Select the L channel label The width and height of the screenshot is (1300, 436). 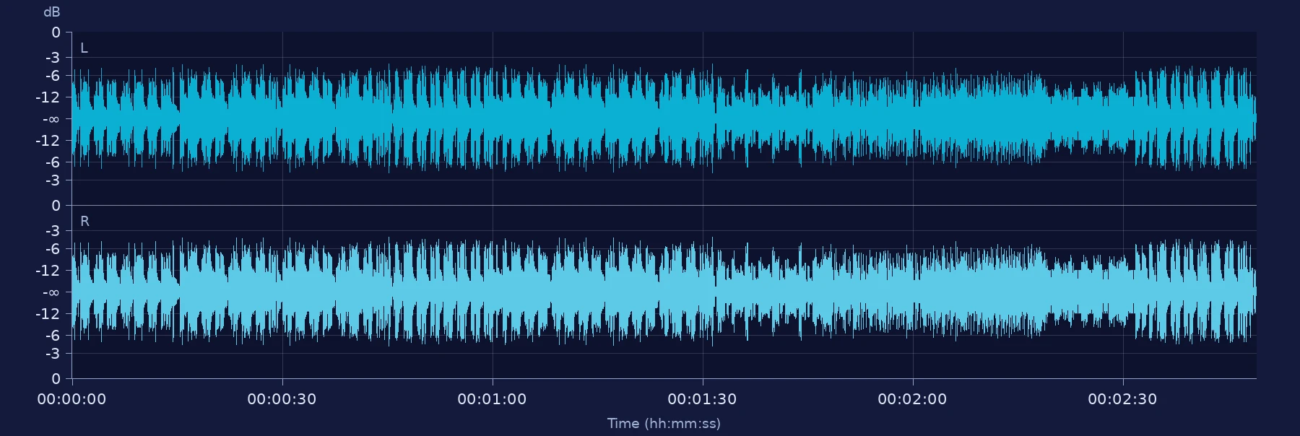point(84,48)
